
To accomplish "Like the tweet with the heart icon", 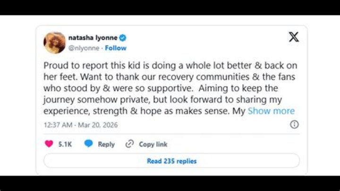I will [49, 144].
